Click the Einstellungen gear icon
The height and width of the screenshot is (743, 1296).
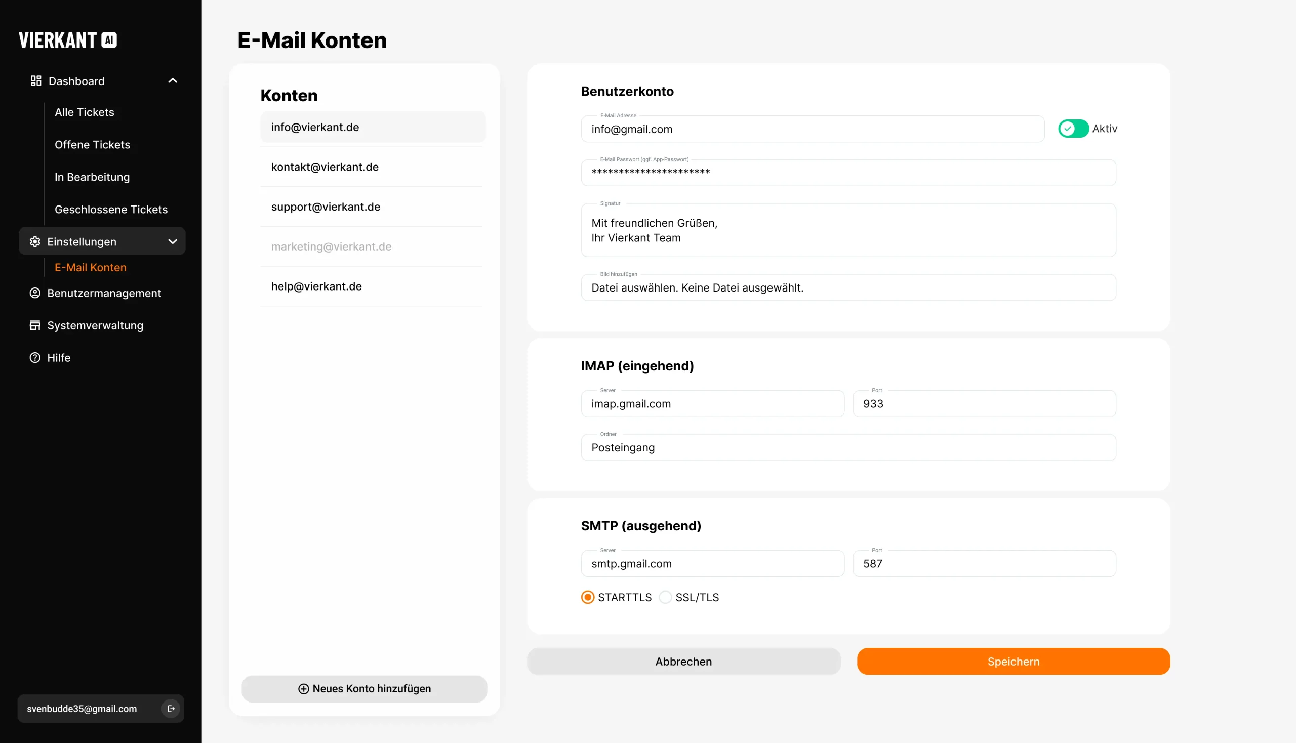35,241
